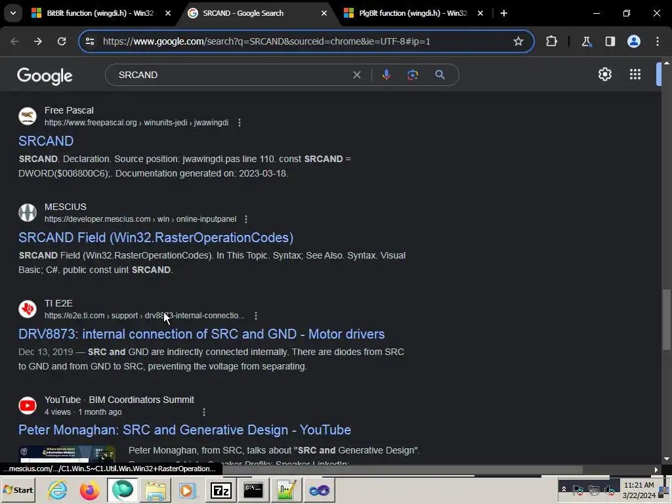
Task: Start voice search with the microphone
Action: click(386, 75)
